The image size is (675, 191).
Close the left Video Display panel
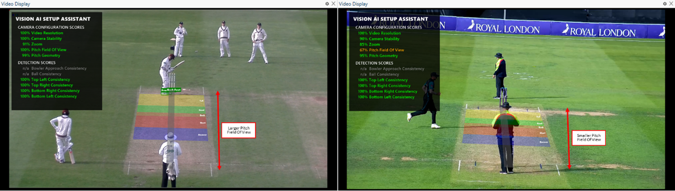coord(334,3)
